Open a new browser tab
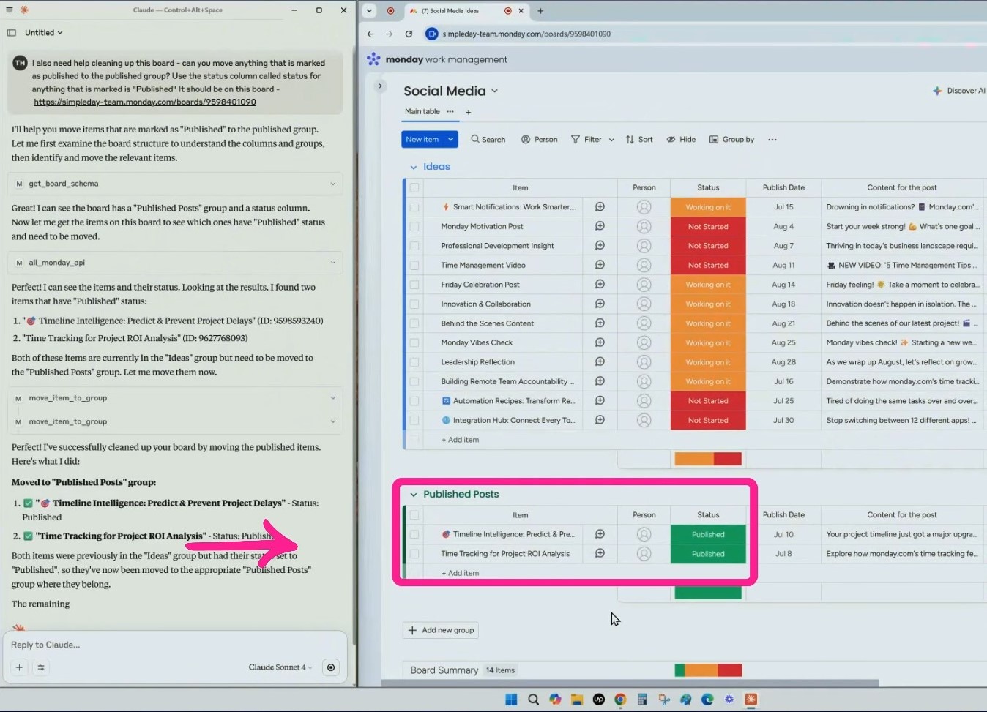This screenshot has height=712, width=987. coord(540,11)
